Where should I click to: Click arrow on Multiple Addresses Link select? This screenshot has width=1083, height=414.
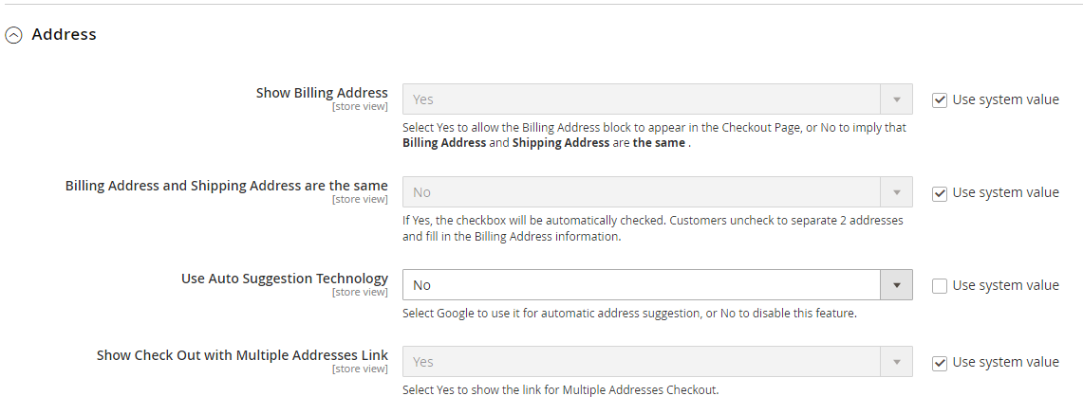pyautogui.click(x=896, y=362)
